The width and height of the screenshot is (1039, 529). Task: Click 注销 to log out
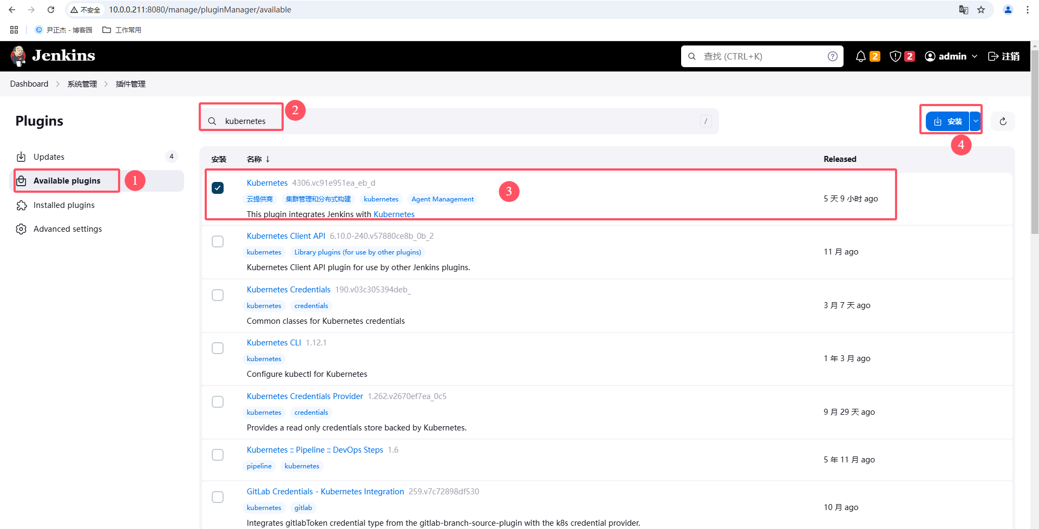1004,56
